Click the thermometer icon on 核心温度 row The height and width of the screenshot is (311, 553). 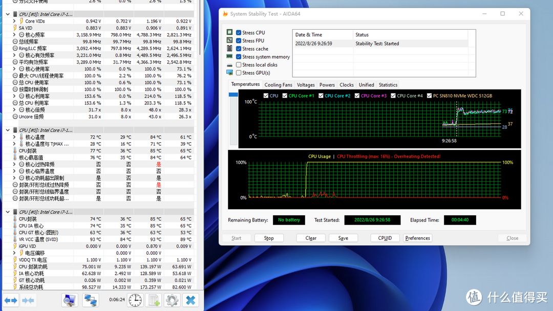pyautogui.click(x=21, y=137)
